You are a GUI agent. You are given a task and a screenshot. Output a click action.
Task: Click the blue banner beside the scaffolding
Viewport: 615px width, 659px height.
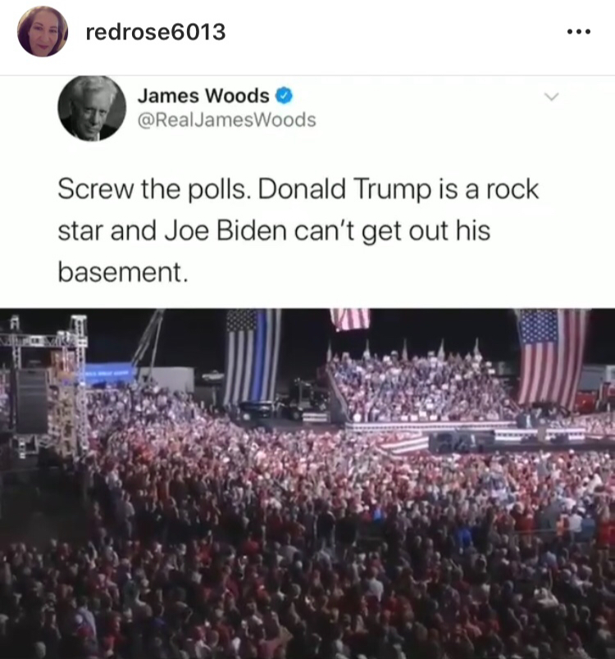(x=108, y=374)
